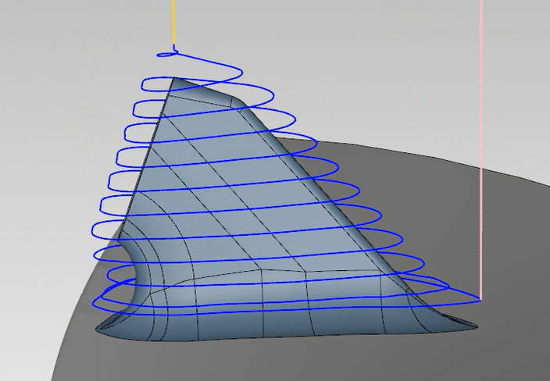Click empty light gray background at upper left

(62, 62)
